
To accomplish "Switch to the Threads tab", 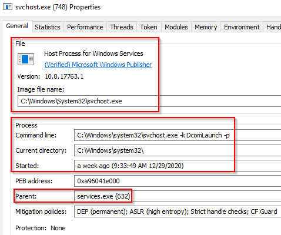I will point(122,27).
